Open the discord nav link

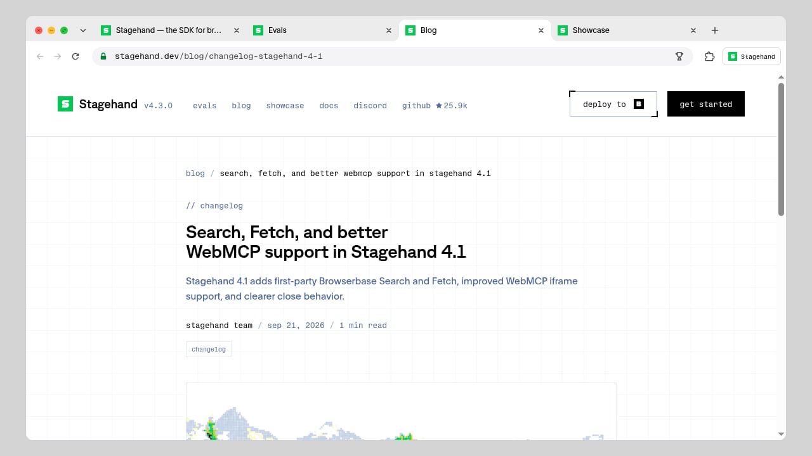pos(370,106)
